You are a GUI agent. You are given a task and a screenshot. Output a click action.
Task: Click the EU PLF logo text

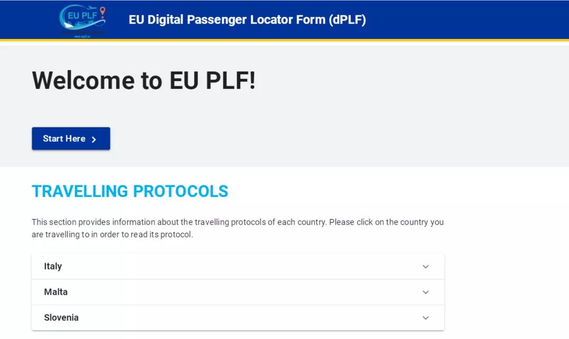[x=82, y=16]
